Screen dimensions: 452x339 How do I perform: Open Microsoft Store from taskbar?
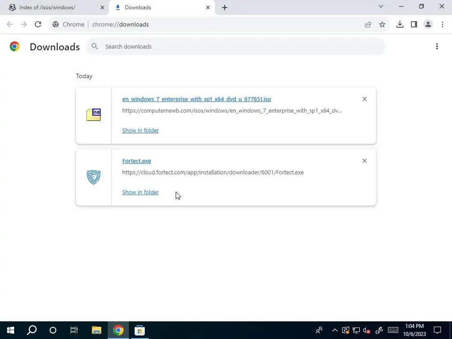pyautogui.click(x=139, y=330)
